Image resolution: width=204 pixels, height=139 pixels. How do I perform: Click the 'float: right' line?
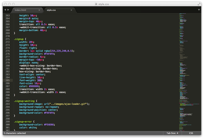pyautogui.click(x=28, y=48)
